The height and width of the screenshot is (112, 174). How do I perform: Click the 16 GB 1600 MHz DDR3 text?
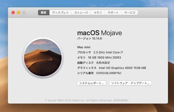104,57
